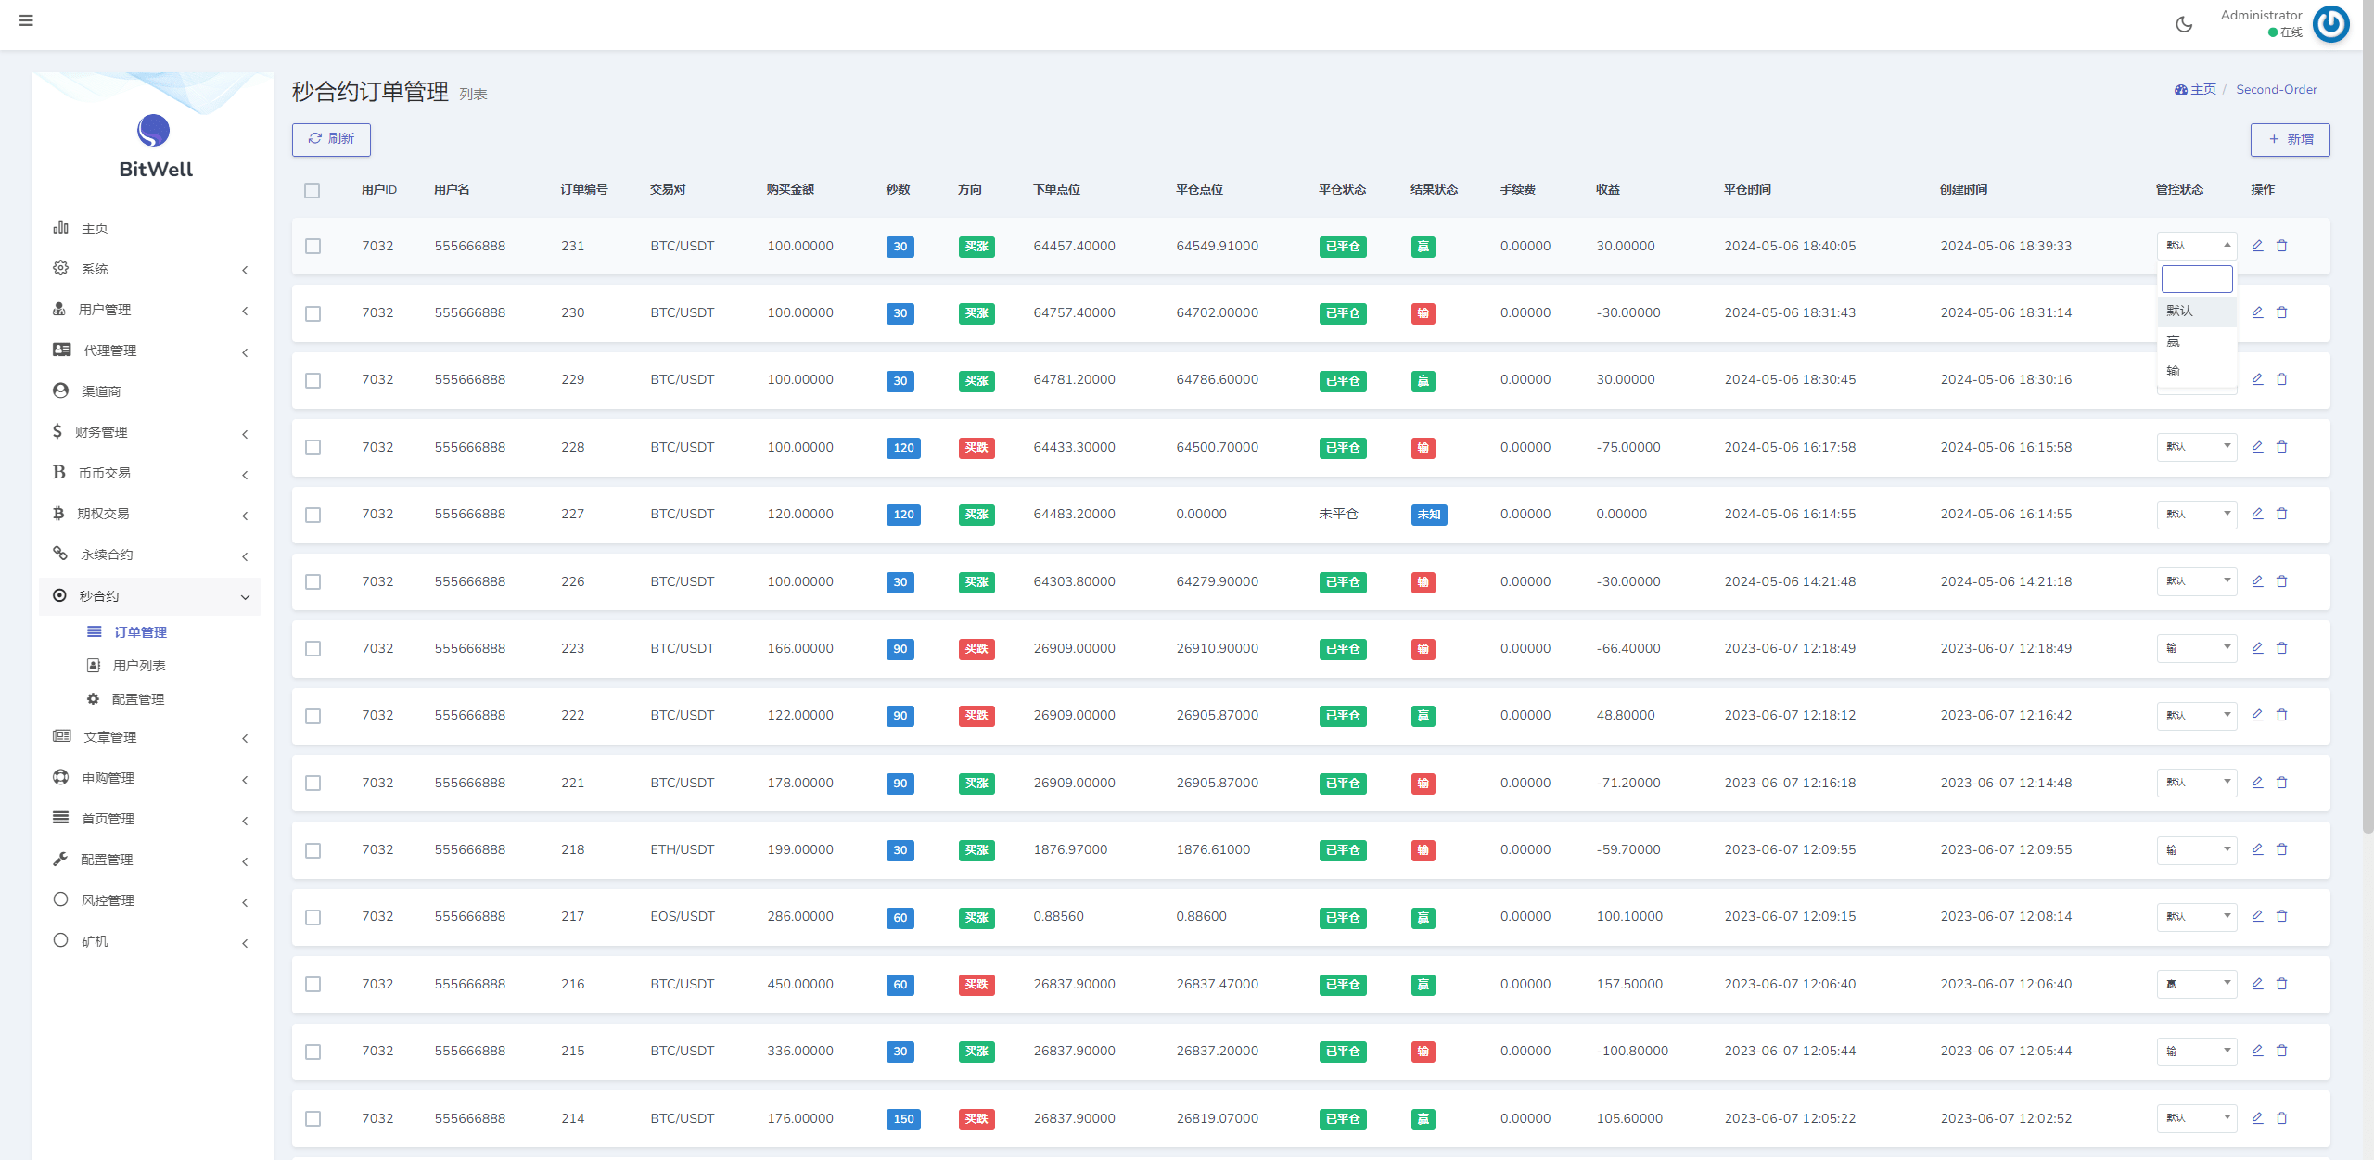Select checkbox for order 217 row
Viewport: 2374px width, 1160px height.
[313, 917]
